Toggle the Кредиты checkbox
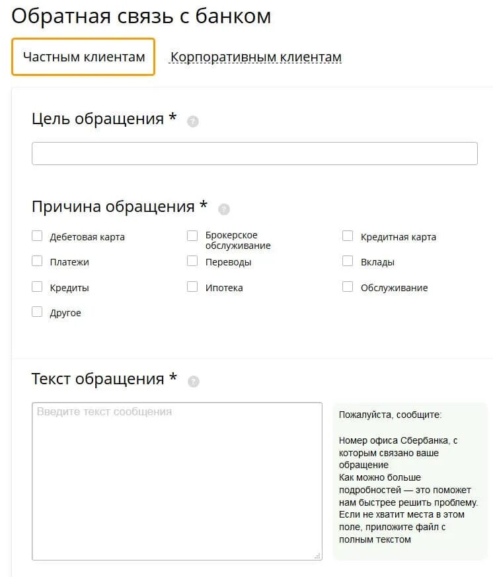The width and height of the screenshot is (493, 577). 37,287
